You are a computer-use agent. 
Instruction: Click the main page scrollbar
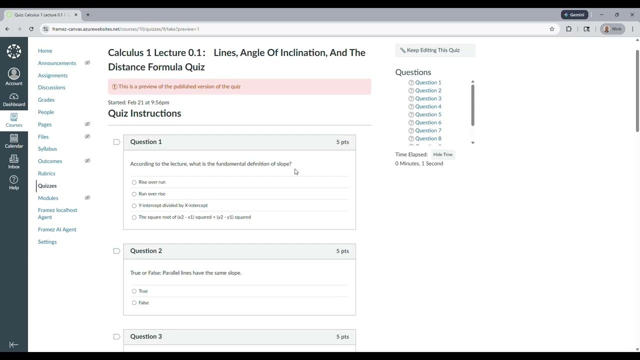click(x=637, y=90)
